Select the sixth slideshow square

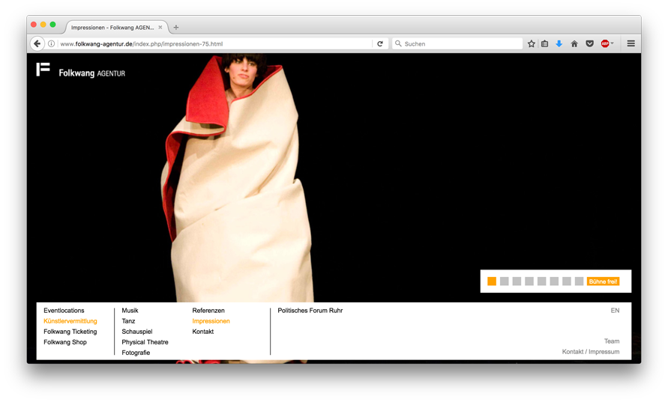(554, 281)
